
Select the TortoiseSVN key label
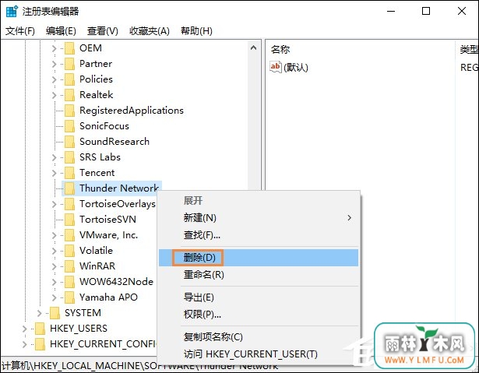click(107, 220)
